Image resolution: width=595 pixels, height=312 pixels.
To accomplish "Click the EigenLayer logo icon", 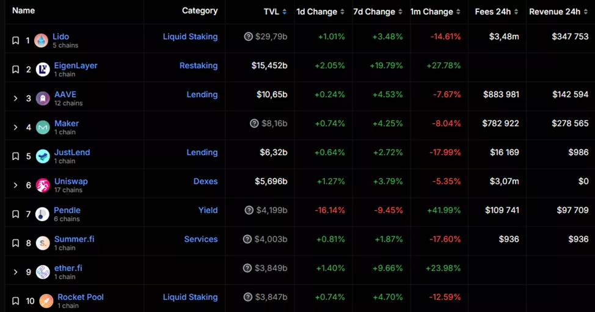I will (x=43, y=70).
